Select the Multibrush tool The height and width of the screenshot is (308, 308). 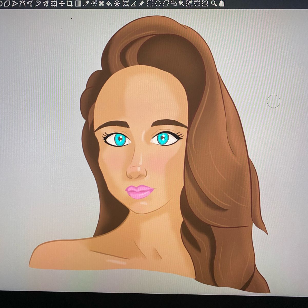click(46, 4)
